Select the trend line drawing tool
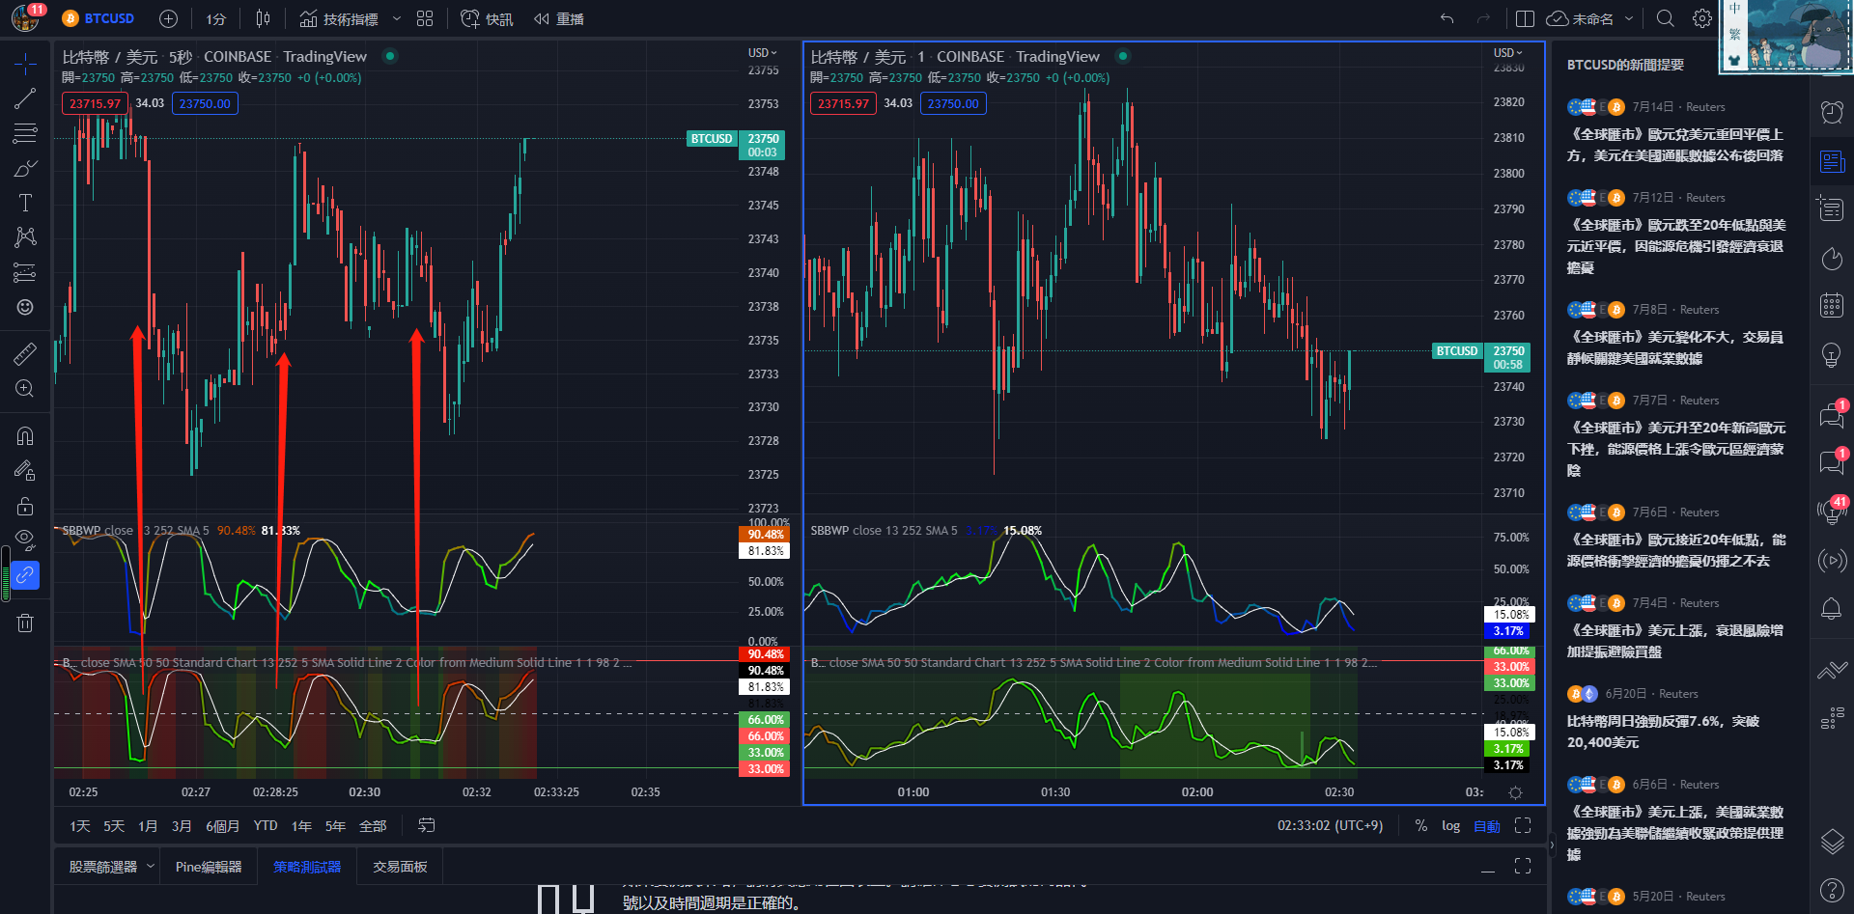1854x914 pixels. (25, 98)
